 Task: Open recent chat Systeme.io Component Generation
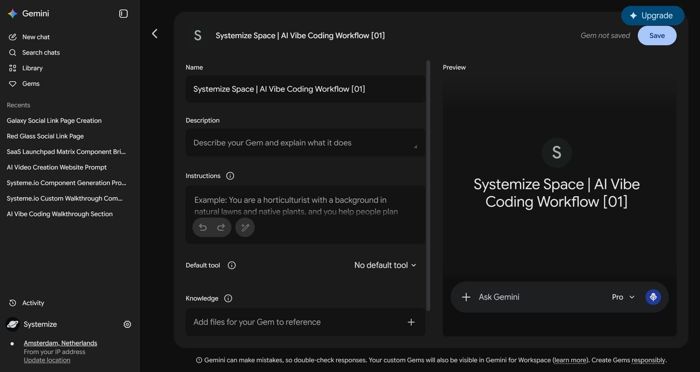[x=66, y=183]
